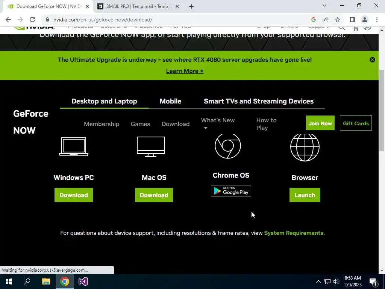
Task: Open the Chrome three-dot menu
Action: coord(377,20)
